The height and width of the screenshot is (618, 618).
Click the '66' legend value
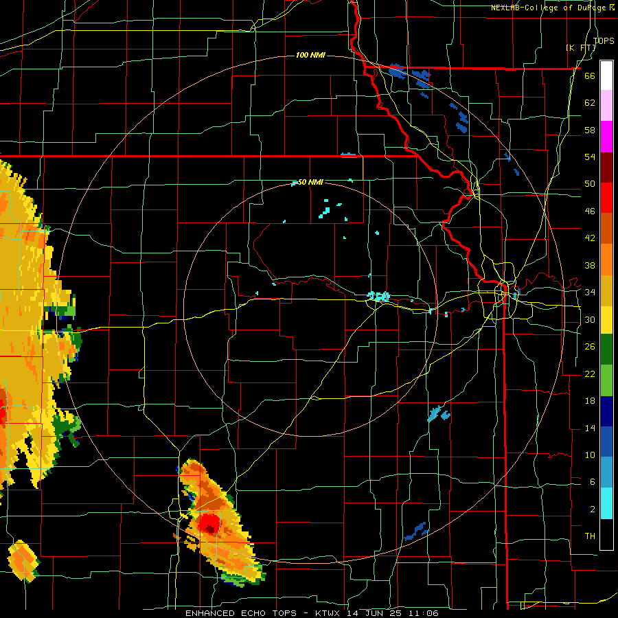590,76
